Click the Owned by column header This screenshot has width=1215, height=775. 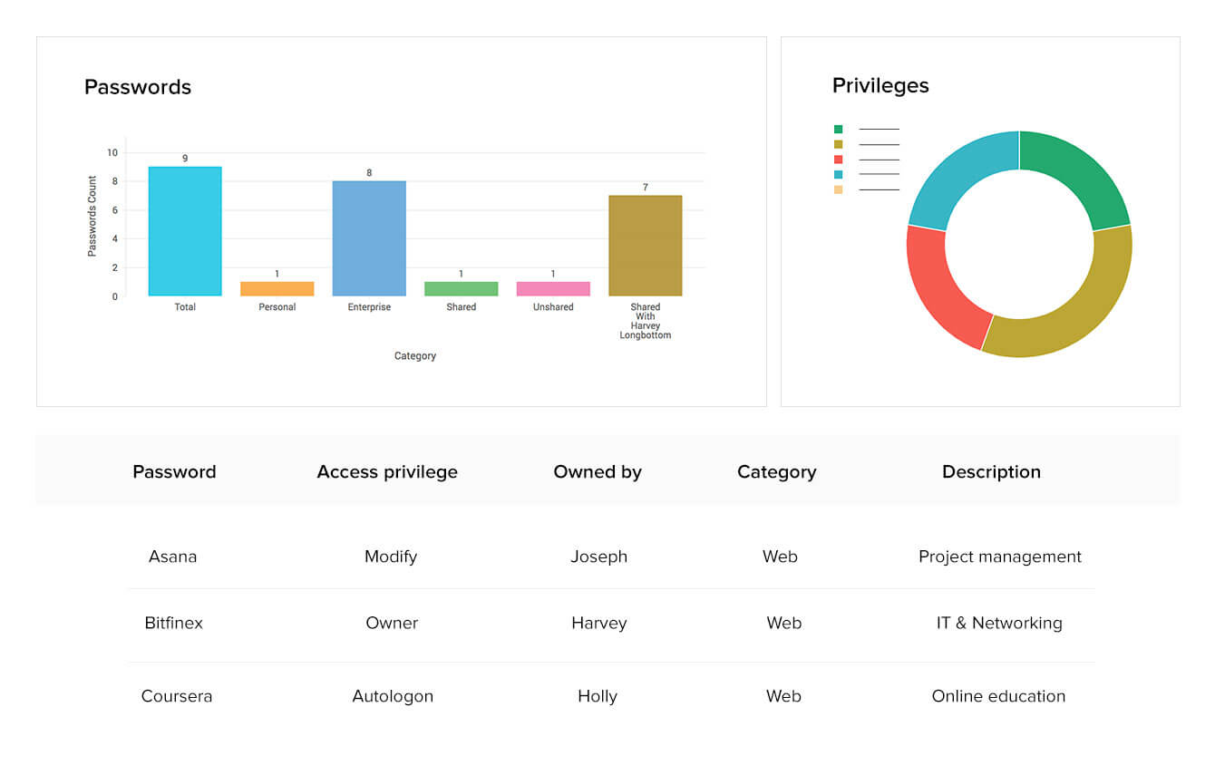tap(598, 472)
